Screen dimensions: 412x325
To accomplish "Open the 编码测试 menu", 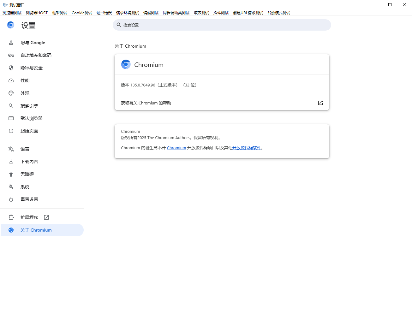I will 151,13.
